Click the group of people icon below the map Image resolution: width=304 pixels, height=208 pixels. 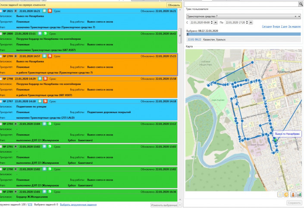pos(299,195)
